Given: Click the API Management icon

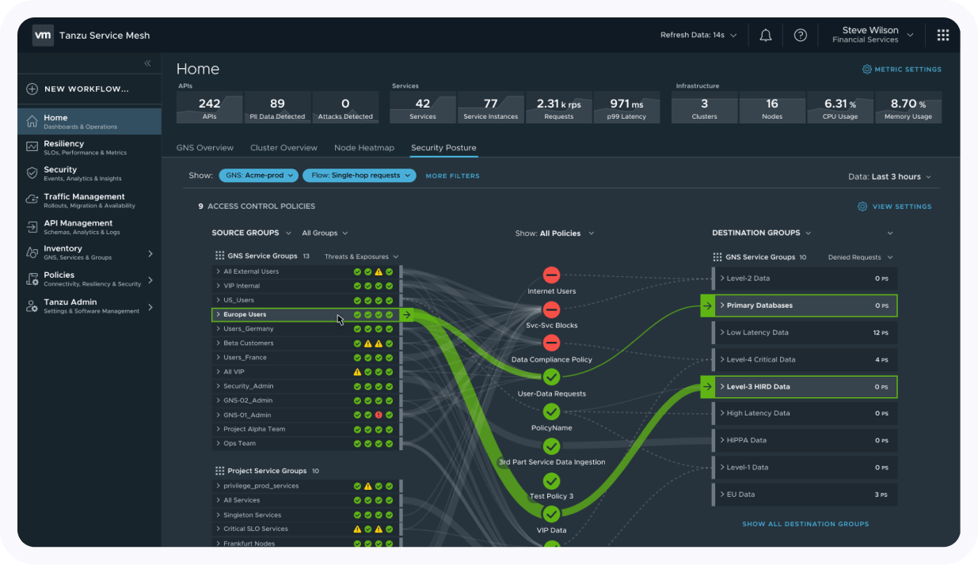Looking at the screenshot, I should [32, 226].
